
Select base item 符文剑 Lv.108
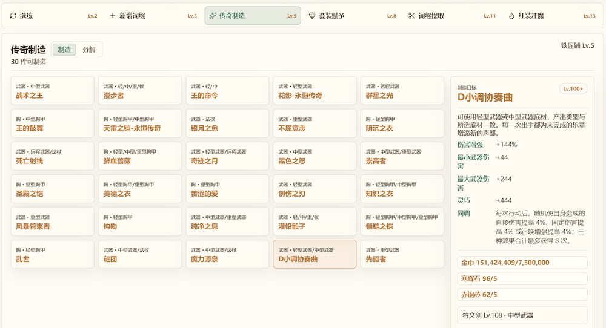[522, 315]
